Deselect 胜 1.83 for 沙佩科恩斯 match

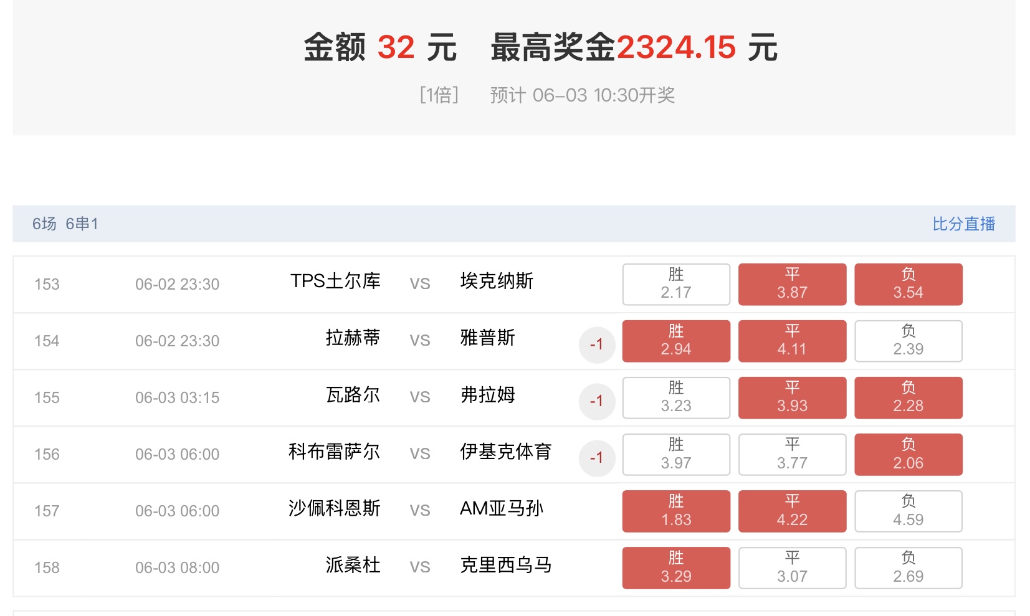[x=676, y=511]
